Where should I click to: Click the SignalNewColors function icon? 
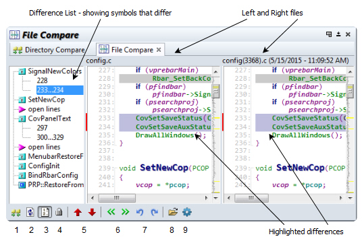point(22,71)
